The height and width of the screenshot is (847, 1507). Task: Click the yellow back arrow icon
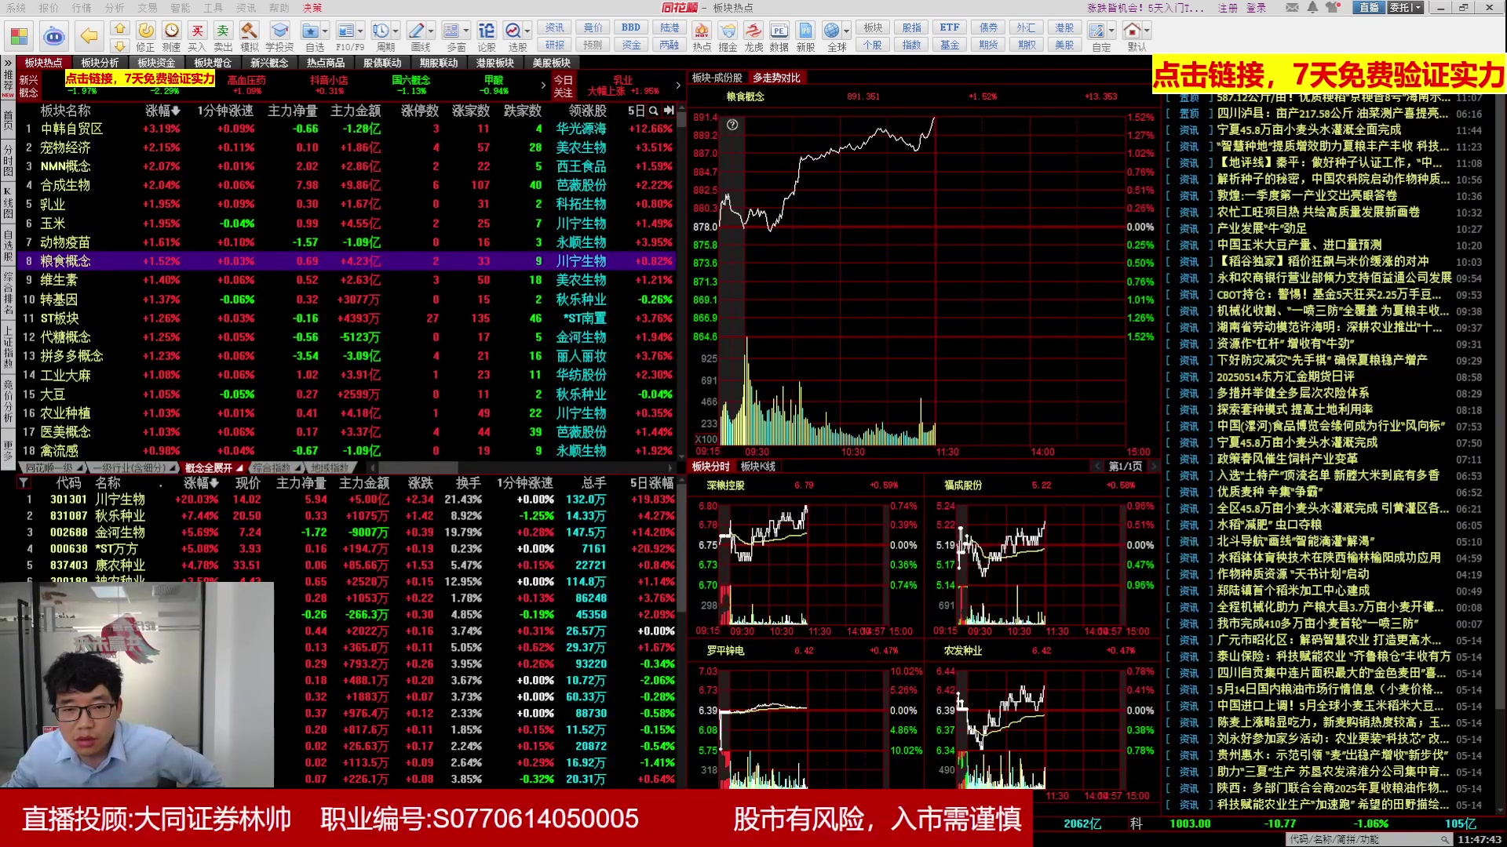point(89,35)
